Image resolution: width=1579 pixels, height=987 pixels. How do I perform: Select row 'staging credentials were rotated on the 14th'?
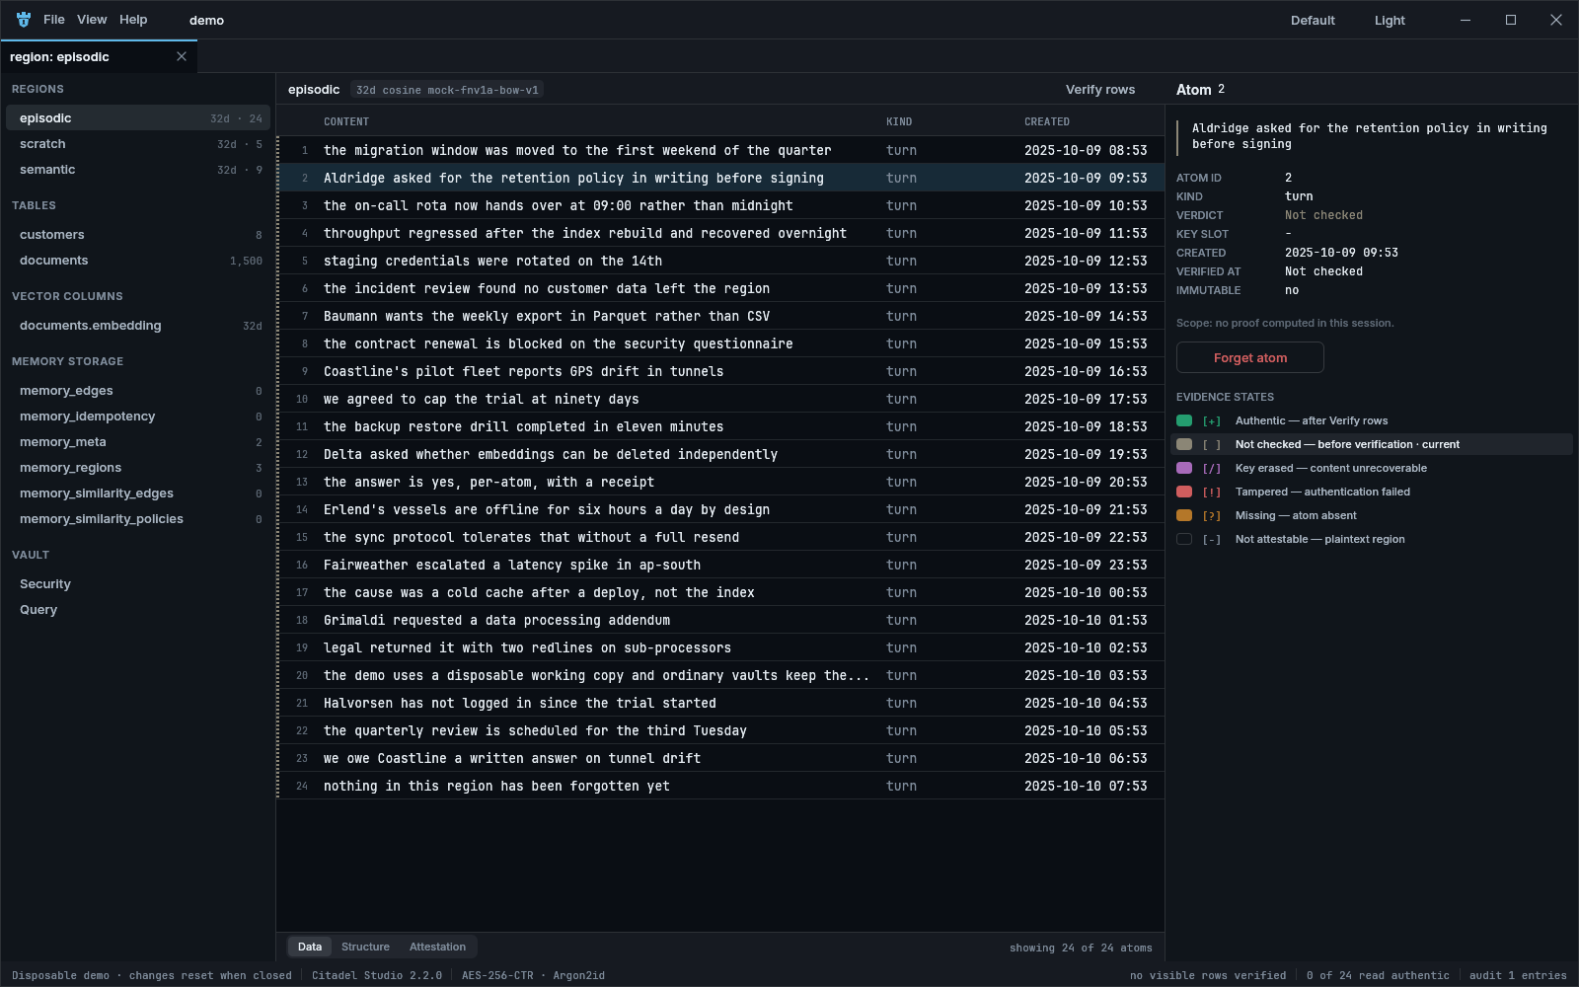click(720, 261)
